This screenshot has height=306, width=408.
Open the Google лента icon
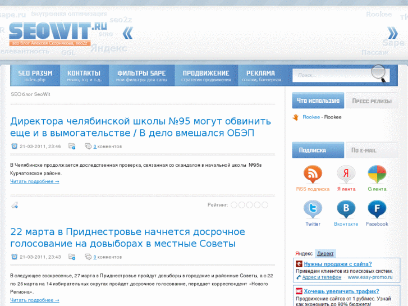(x=377, y=173)
